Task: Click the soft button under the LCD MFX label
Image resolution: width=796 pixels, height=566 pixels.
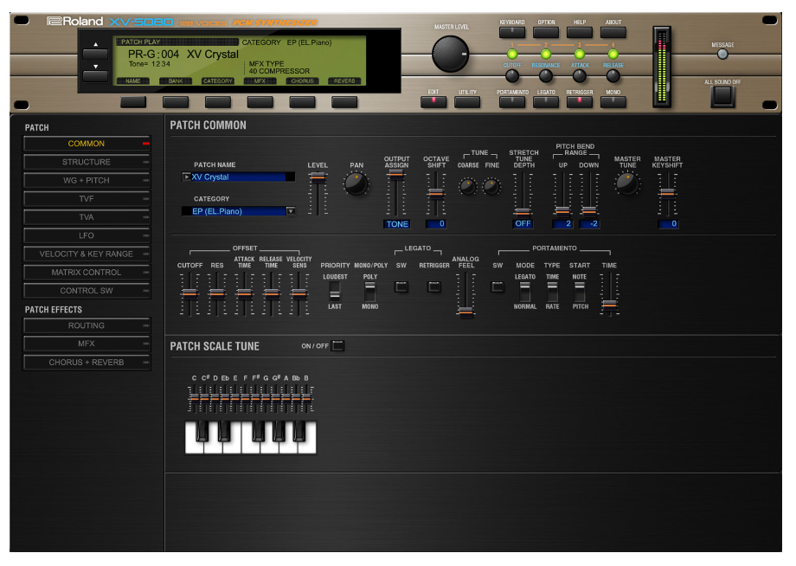Action: coord(260,102)
